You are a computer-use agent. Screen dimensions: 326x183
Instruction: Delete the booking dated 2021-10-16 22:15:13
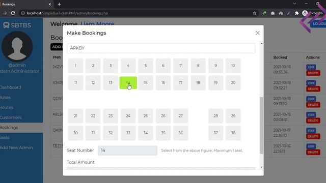(x=313, y=152)
